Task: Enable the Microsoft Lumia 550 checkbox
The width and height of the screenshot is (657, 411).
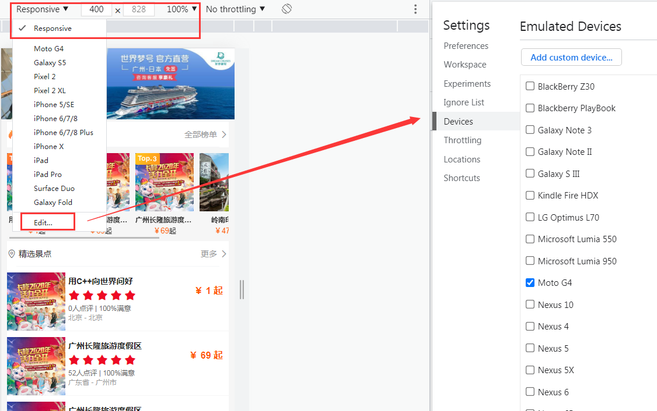Action: coord(530,239)
